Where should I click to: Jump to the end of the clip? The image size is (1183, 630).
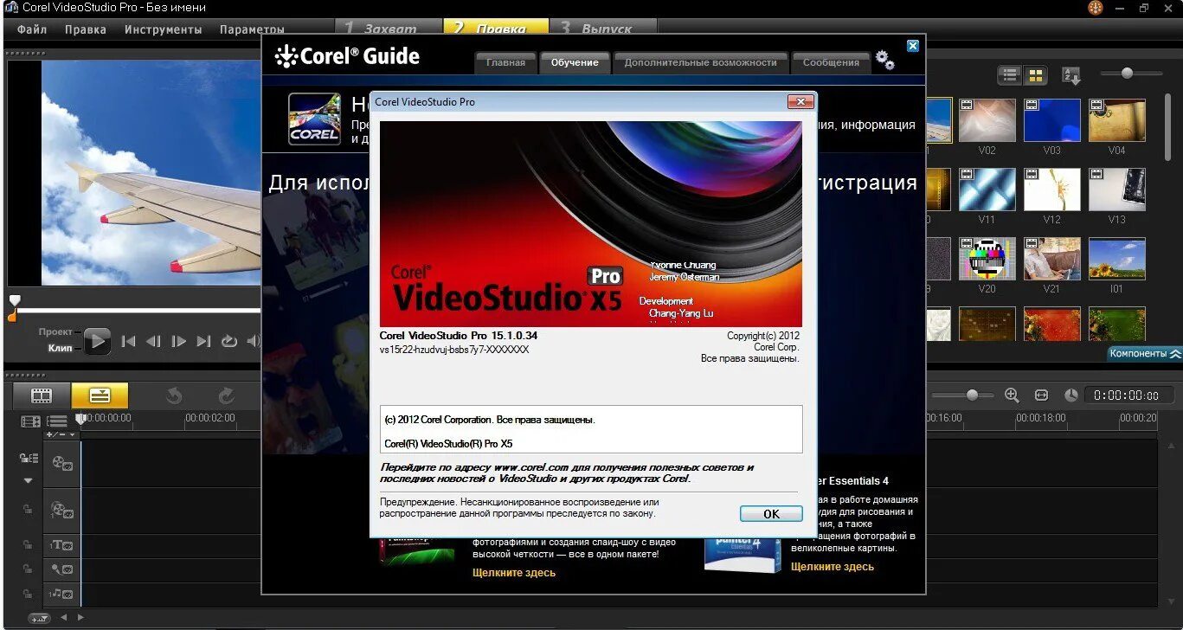(x=203, y=342)
